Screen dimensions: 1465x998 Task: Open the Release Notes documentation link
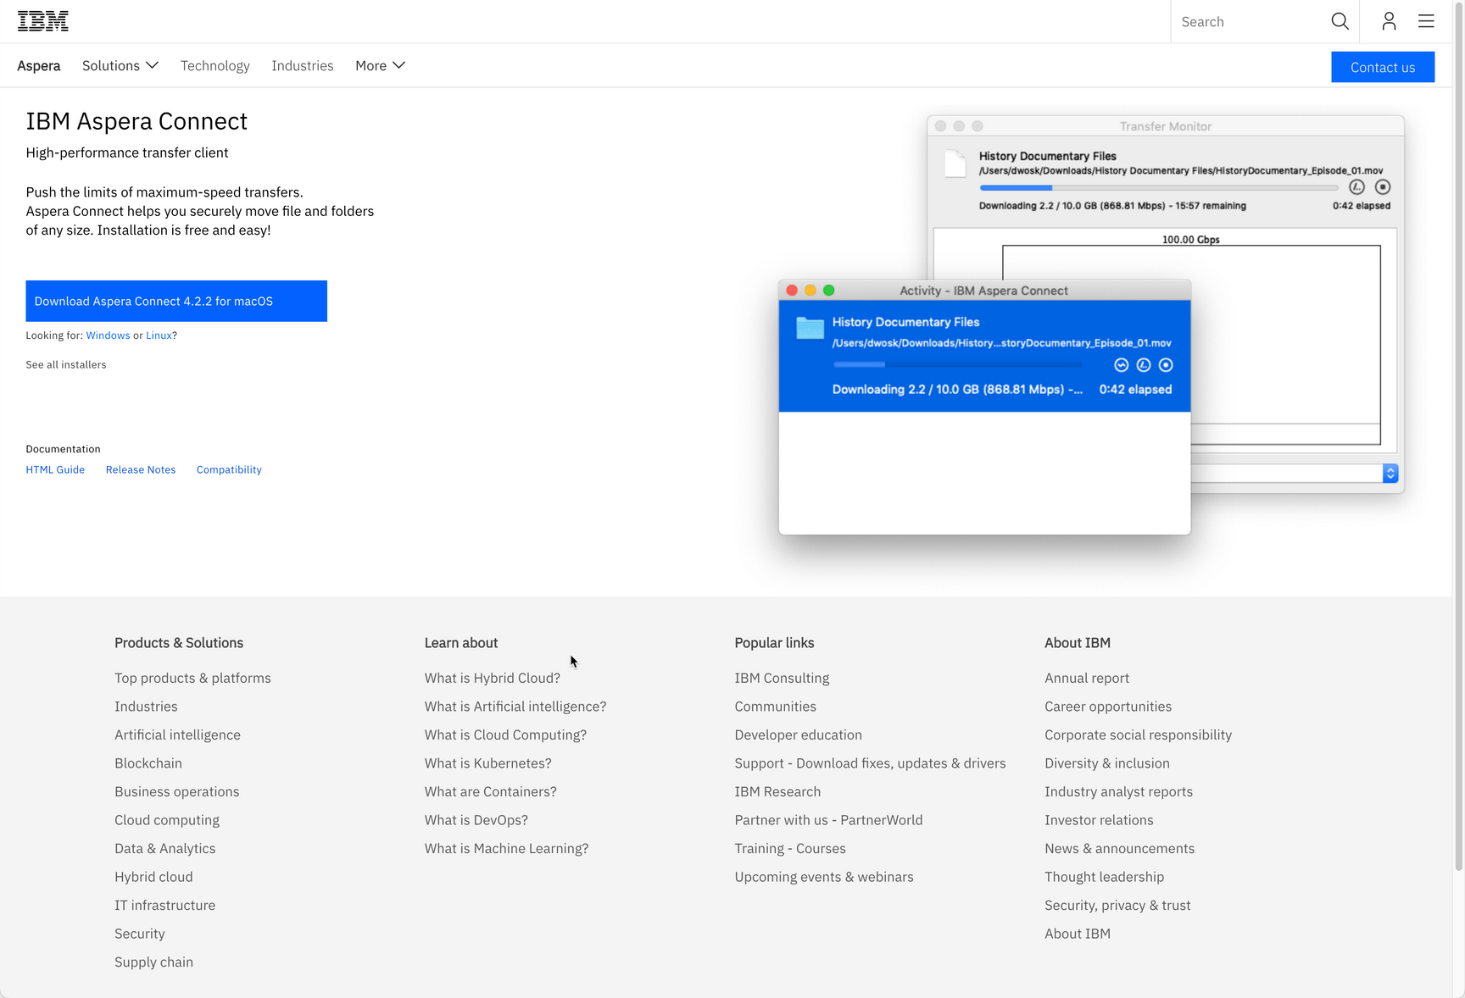141,469
